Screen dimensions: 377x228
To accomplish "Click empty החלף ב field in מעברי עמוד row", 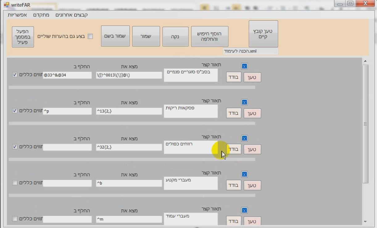I will pyautogui.click(x=67, y=219).
